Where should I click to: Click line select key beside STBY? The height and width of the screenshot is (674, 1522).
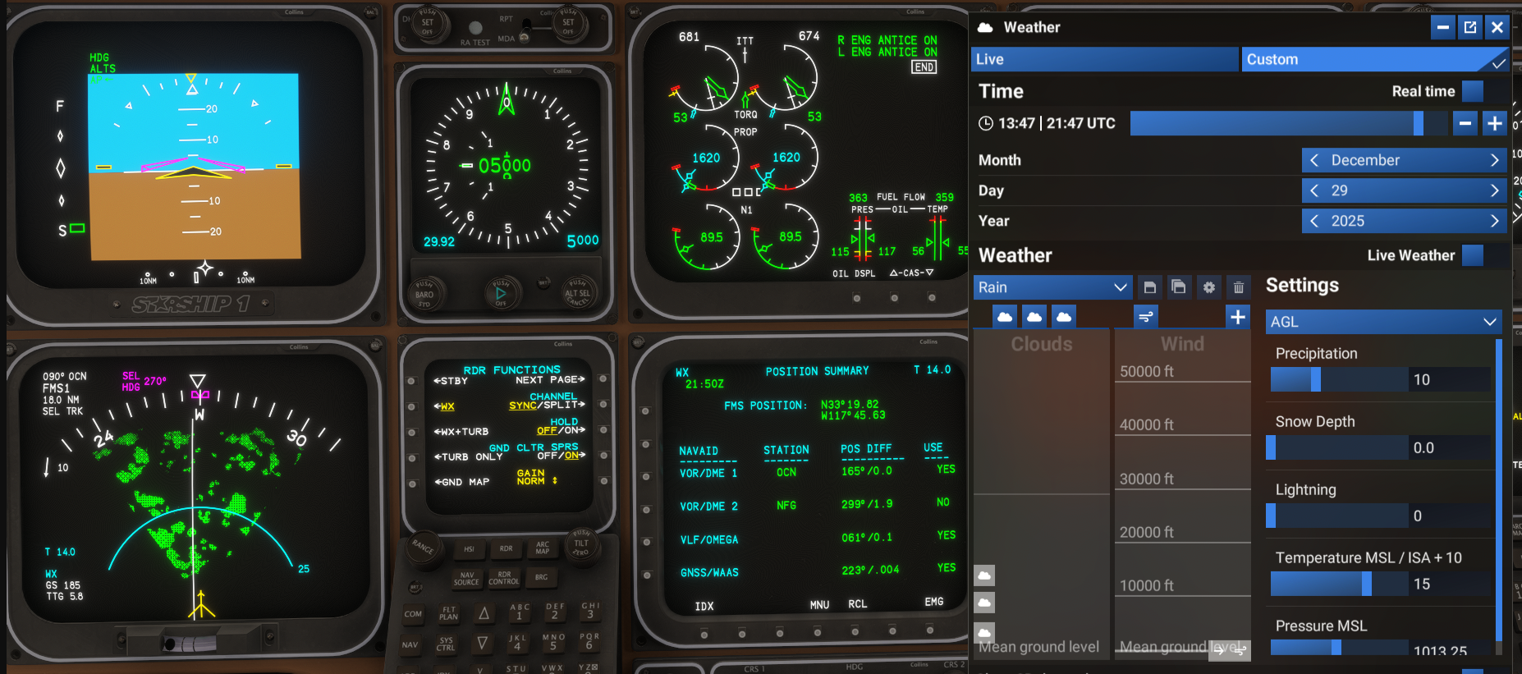tap(411, 381)
